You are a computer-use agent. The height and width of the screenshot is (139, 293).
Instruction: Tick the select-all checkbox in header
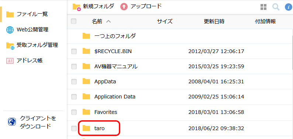point(74,21)
